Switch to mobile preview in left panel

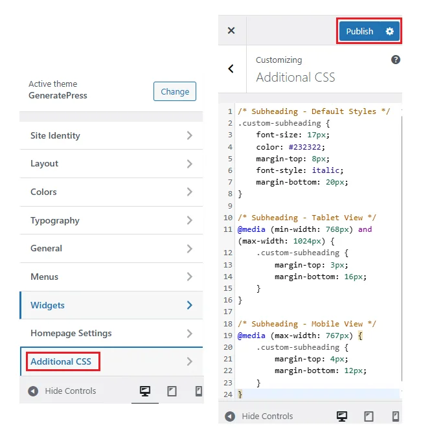coord(199,391)
